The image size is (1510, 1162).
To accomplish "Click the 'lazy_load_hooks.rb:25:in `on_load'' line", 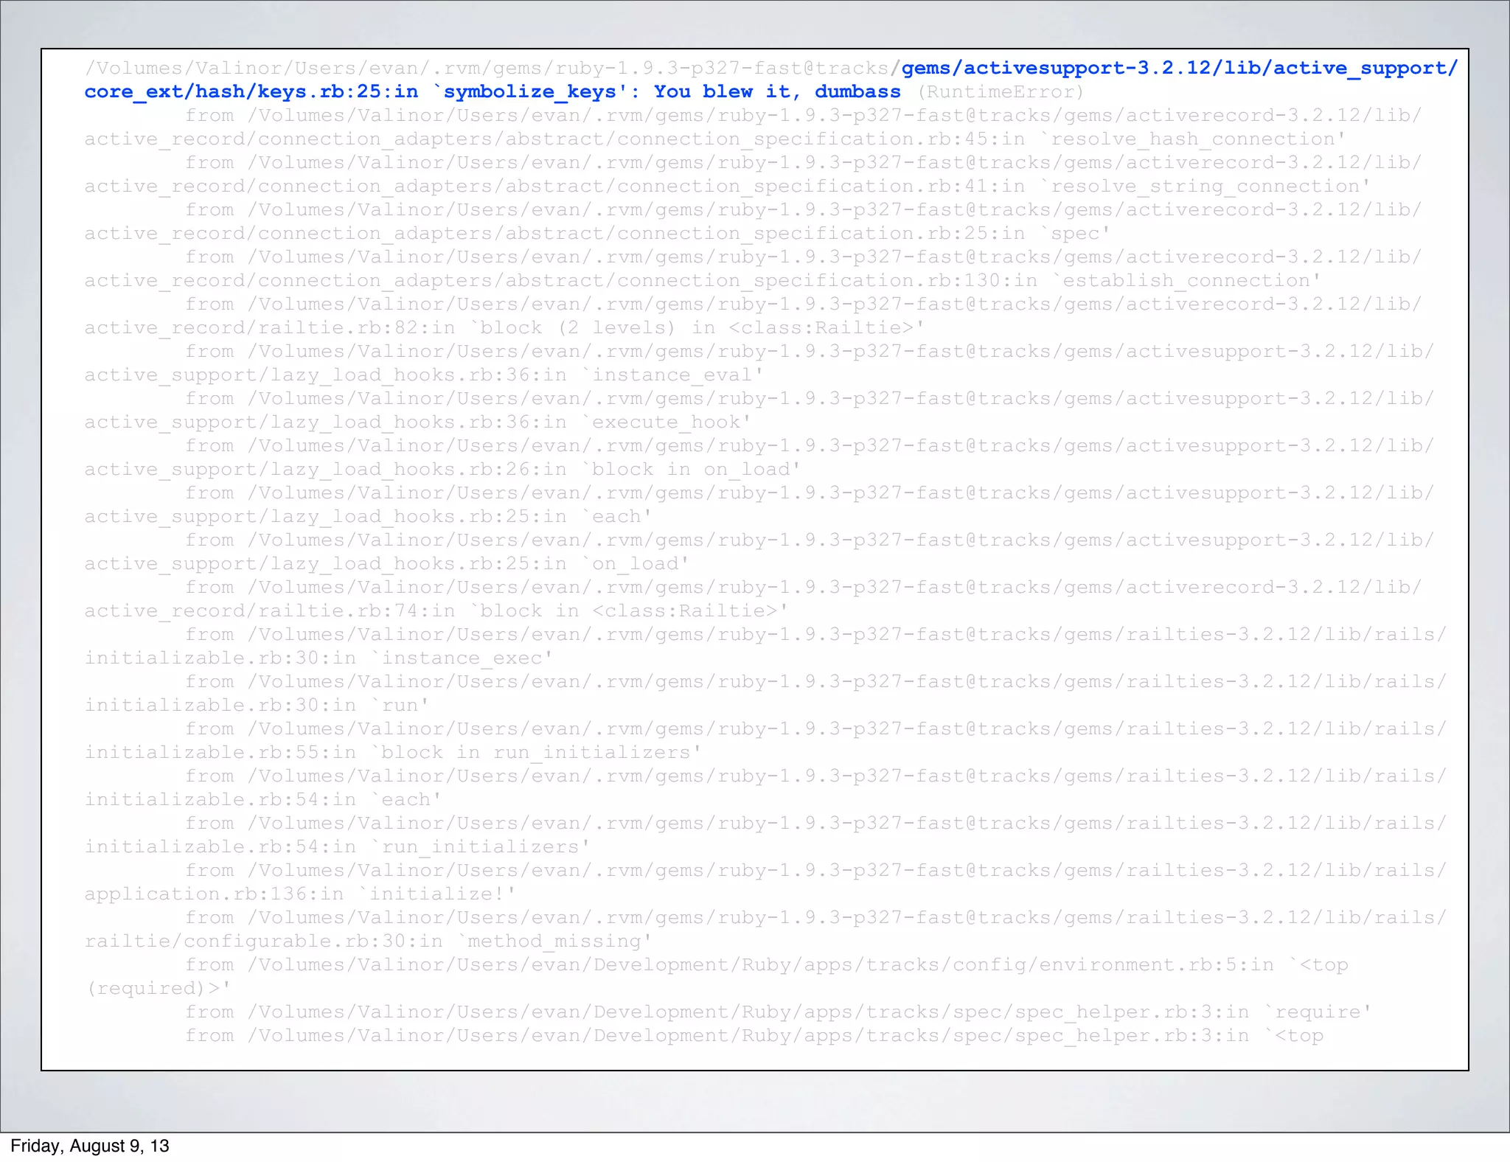I will (x=387, y=563).
